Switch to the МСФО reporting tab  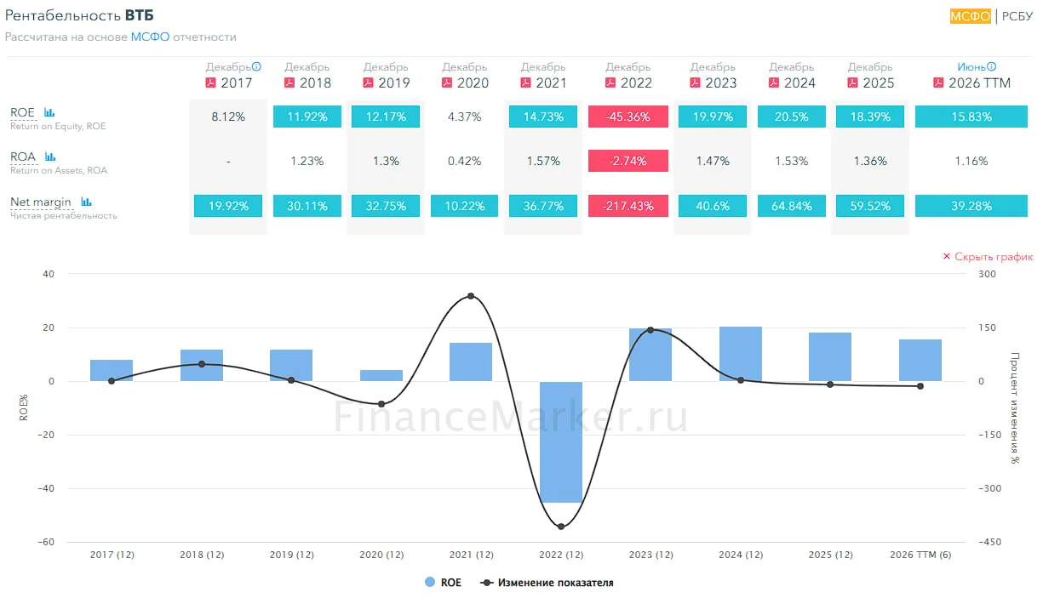tap(971, 15)
